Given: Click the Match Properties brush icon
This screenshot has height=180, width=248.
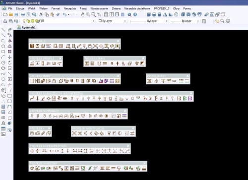Looking at the screenshot, I should click(x=58, y=14).
